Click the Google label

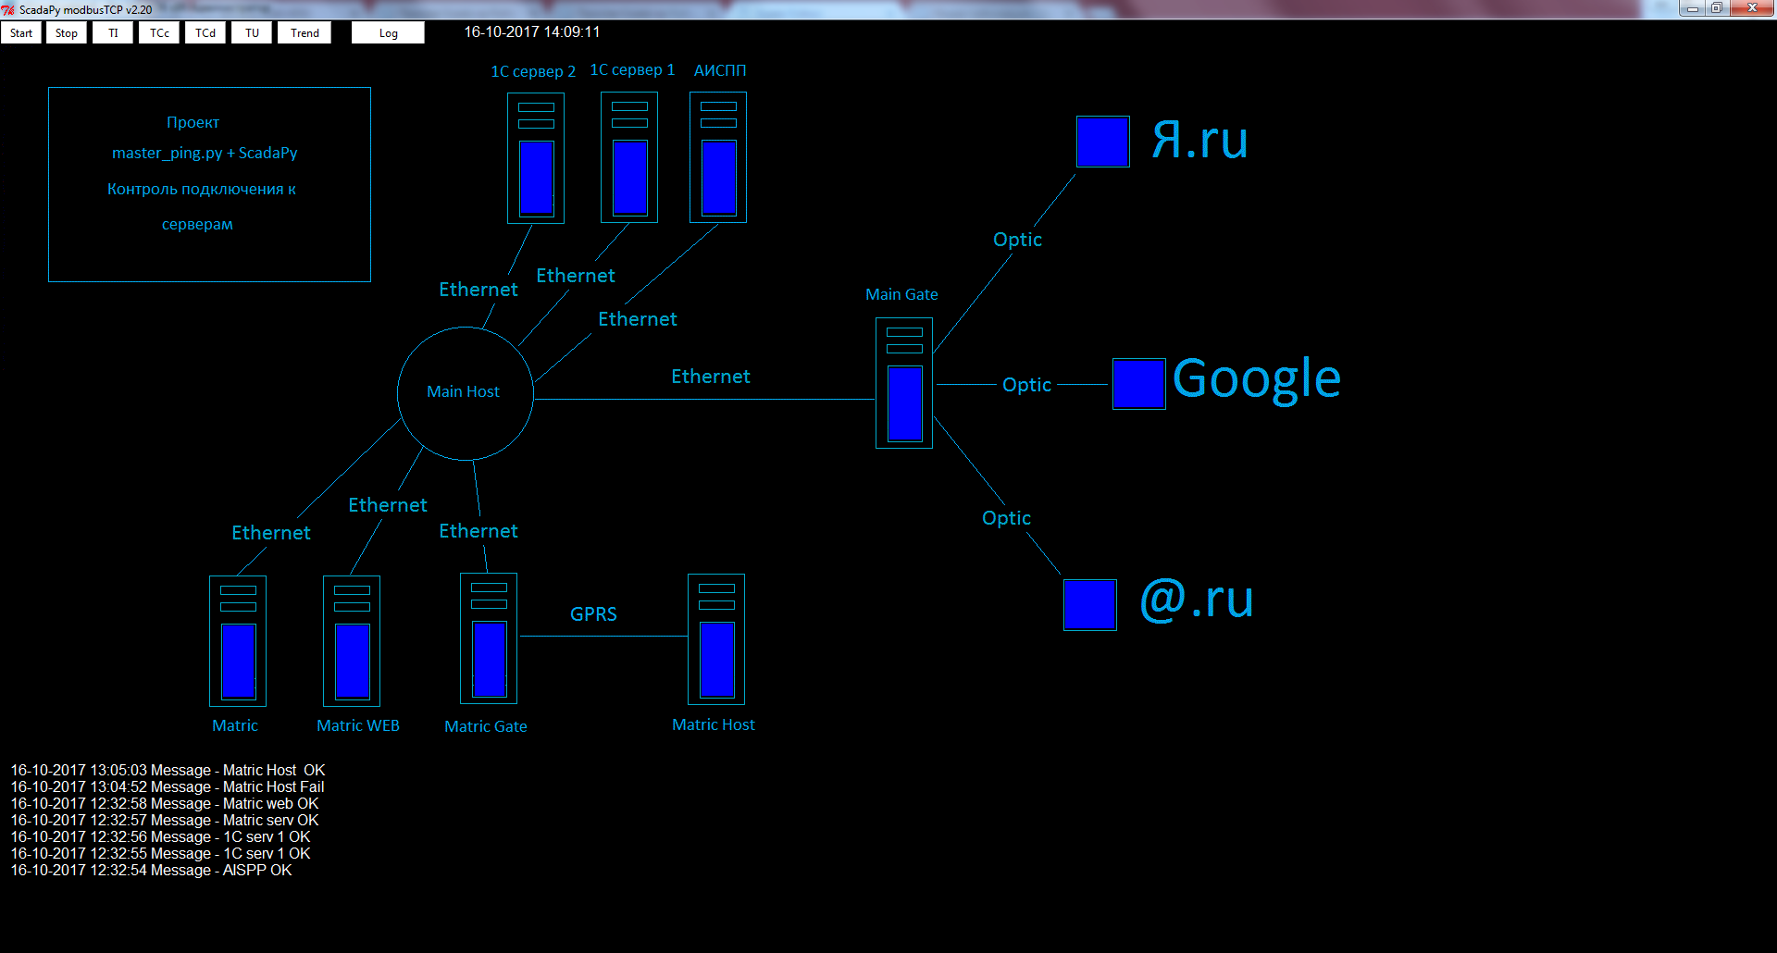[1257, 379]
